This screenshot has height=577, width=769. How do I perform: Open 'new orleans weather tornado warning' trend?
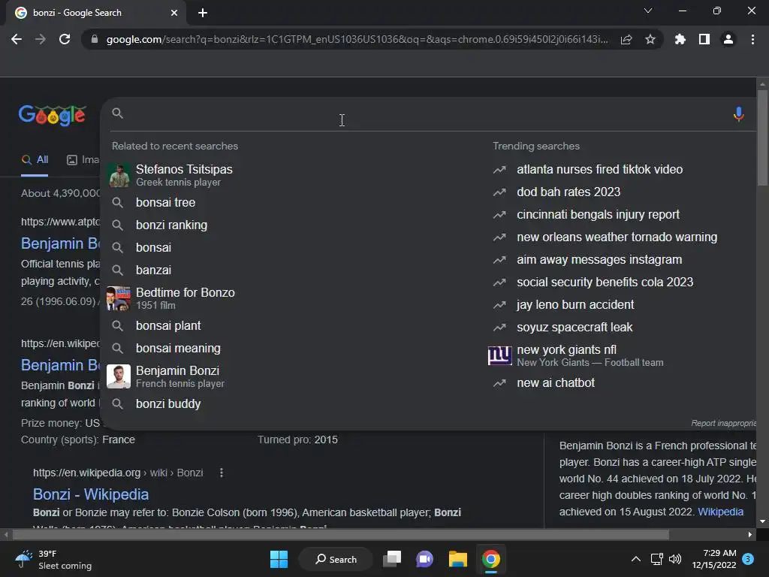(617, 237)
